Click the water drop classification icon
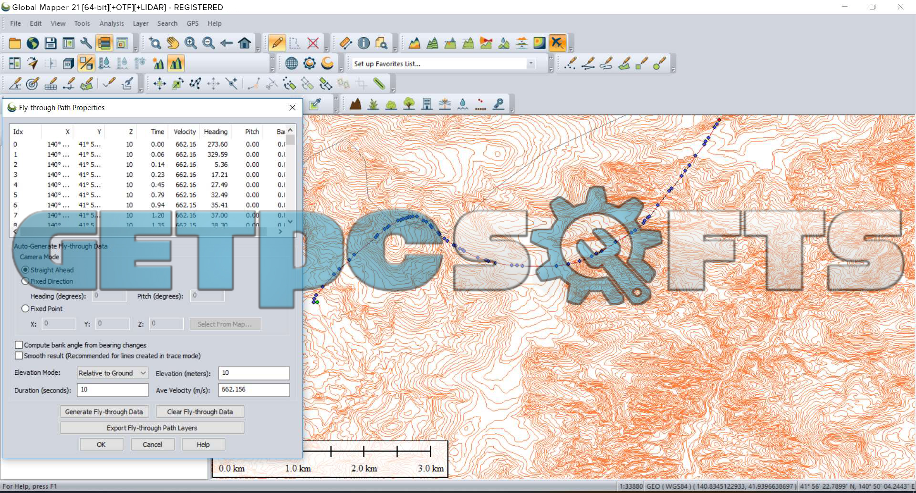916x493 pixels. click(x=463, y=104)
